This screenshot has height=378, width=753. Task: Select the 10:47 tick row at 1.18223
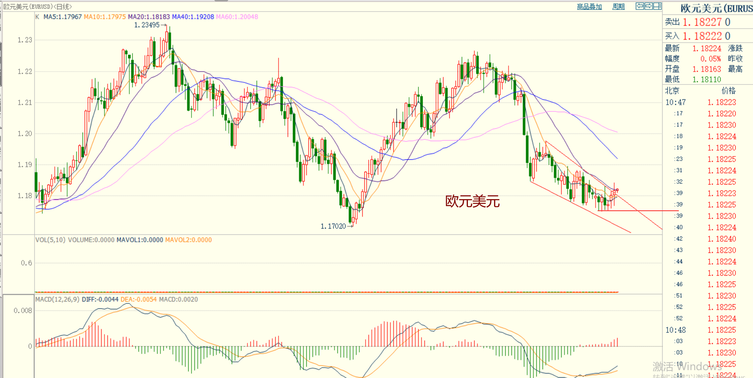tap(708, 102)
